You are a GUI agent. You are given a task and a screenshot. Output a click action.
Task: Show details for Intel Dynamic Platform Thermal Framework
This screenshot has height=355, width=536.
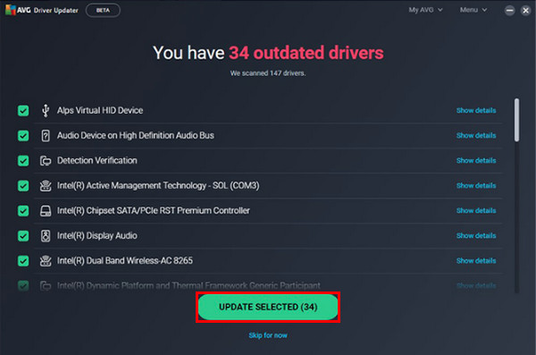point(476,285)
